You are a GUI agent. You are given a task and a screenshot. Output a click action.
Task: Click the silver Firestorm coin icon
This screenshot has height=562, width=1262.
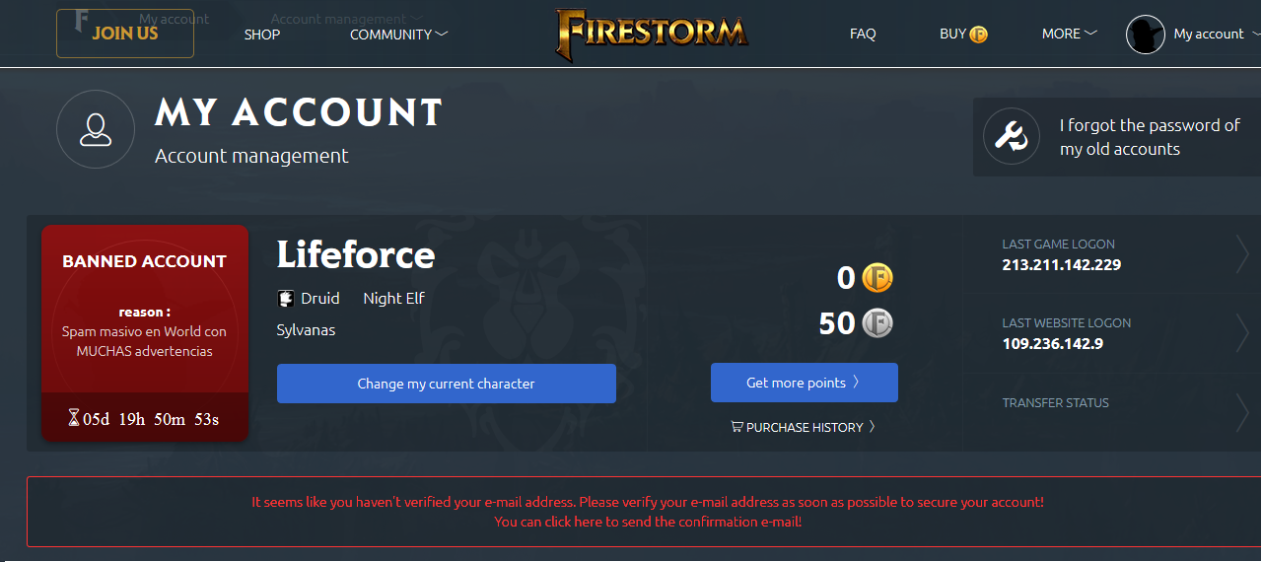coord(877,323)
